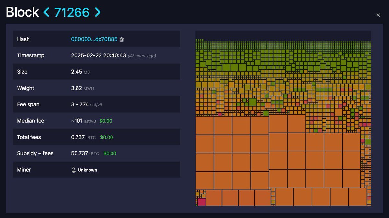Select the fee span 3 - 774 sat/vB
The height and width of the screenshot is (218, 389).
(87, 104)
